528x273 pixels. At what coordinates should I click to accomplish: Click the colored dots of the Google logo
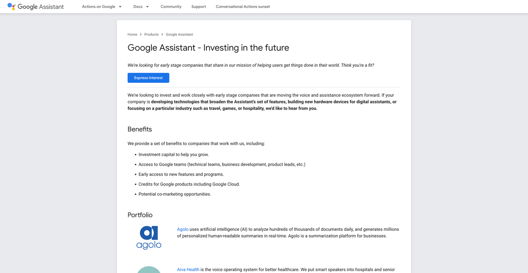(11, 6)
